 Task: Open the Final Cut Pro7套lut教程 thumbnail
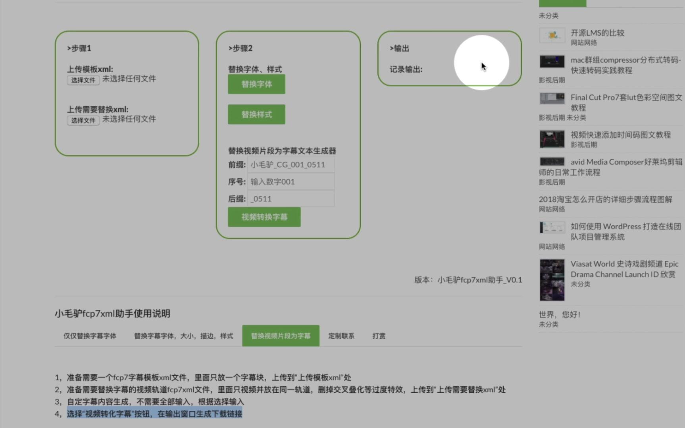coord(552,98)
